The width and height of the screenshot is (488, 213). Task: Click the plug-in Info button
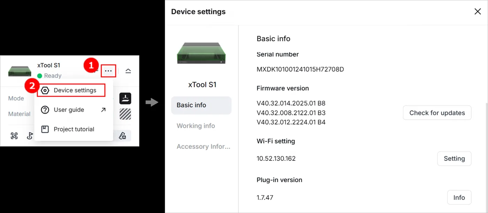pos(459,197)
